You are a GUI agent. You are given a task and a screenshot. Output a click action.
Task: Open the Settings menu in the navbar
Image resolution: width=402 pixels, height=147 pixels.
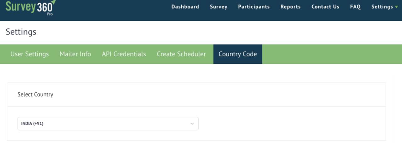pyautogui.click(x=382, y=7)
